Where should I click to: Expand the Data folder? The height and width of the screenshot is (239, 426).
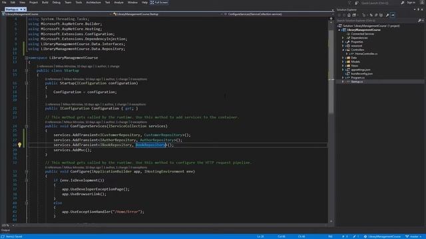point(343,58)
